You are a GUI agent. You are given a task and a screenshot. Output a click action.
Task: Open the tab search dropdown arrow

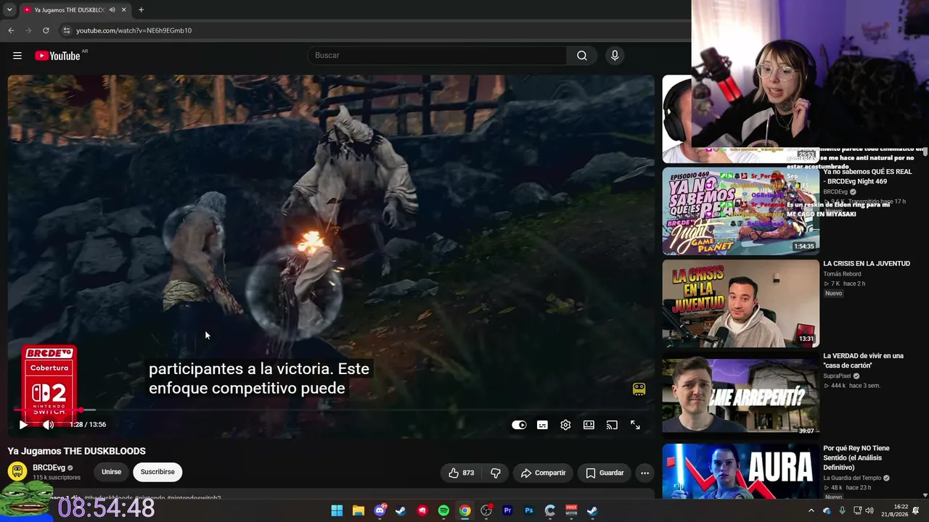pos(9,9)
